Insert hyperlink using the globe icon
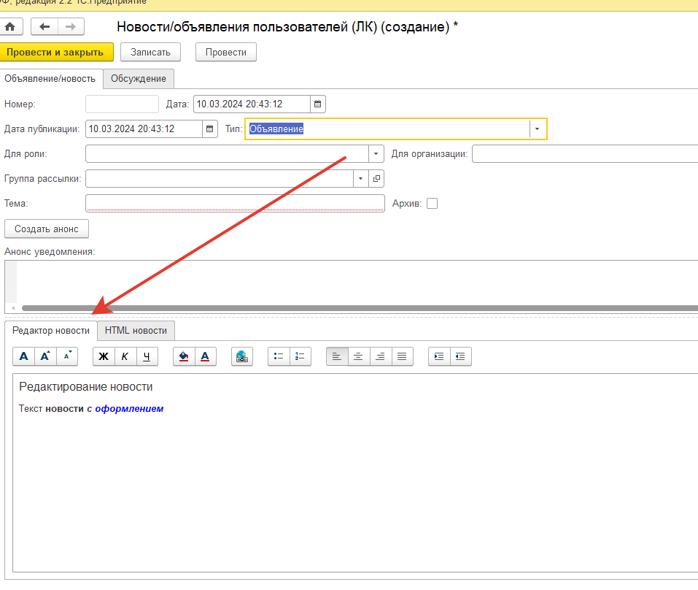 pos(242,356)
